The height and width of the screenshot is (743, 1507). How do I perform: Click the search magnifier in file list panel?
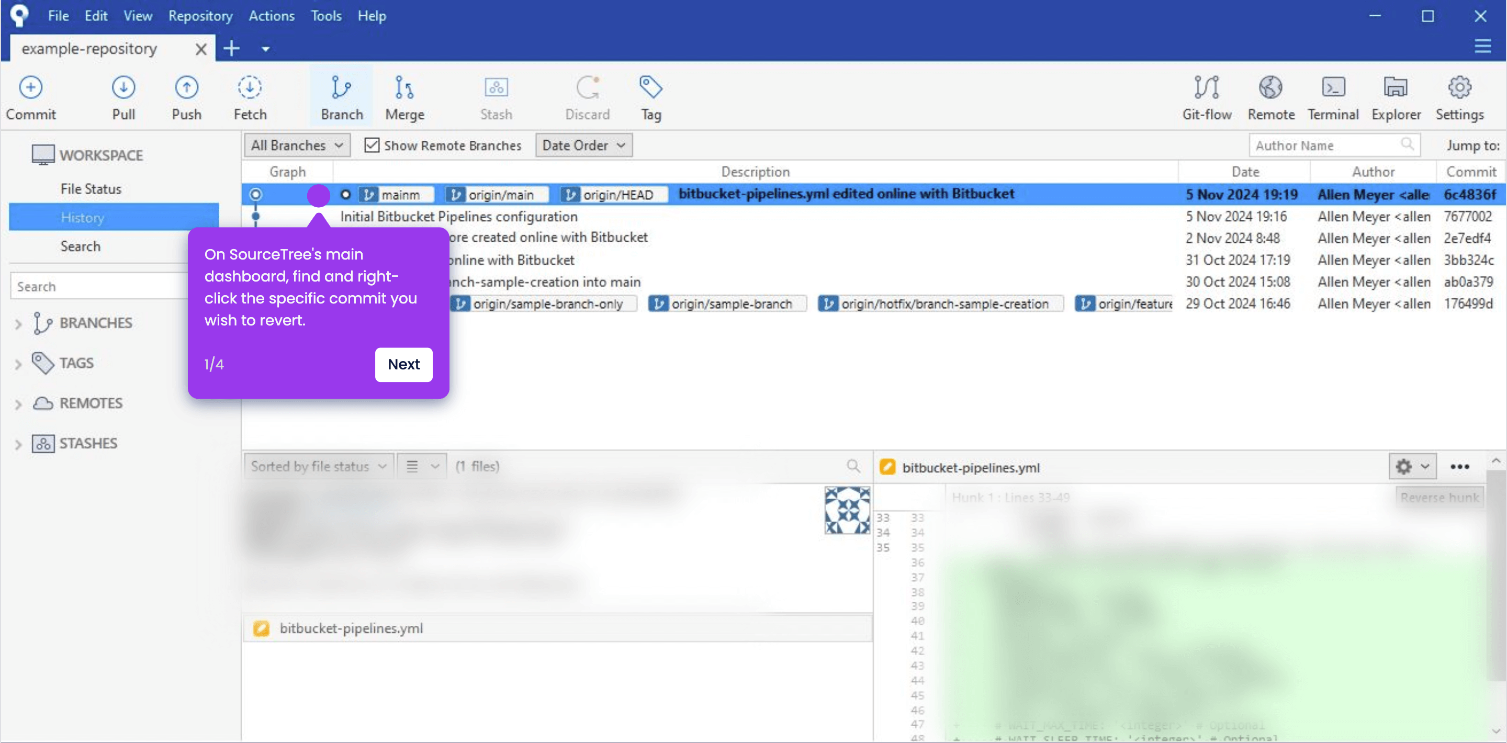pos(853,466)
